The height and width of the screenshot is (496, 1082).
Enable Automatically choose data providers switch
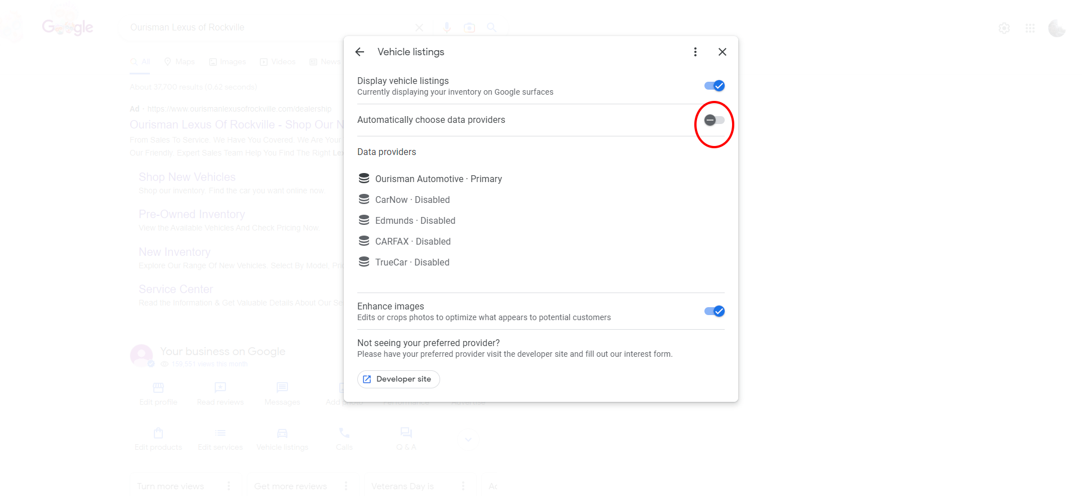(x=715, y=120)
